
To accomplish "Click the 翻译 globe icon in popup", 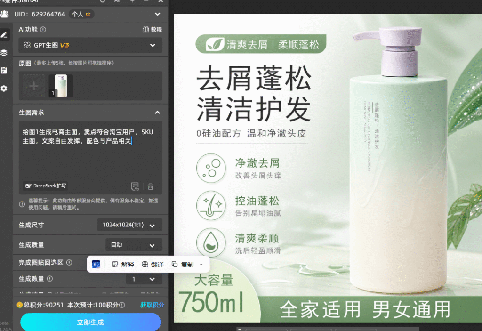I will (x=145, y=264).
